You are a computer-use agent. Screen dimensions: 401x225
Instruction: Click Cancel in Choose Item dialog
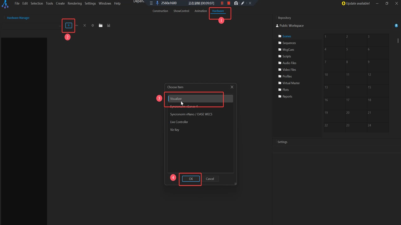[210, 179]
